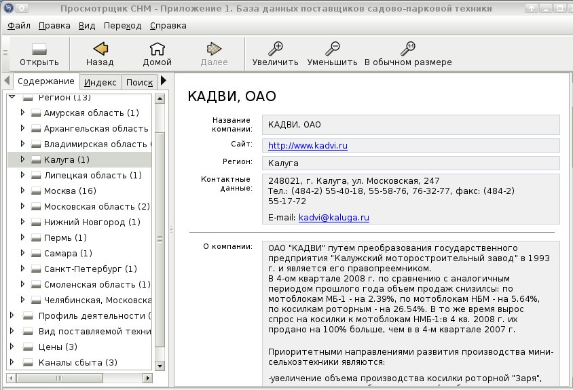Click tab strip left scroll arrow

(7, 80)
